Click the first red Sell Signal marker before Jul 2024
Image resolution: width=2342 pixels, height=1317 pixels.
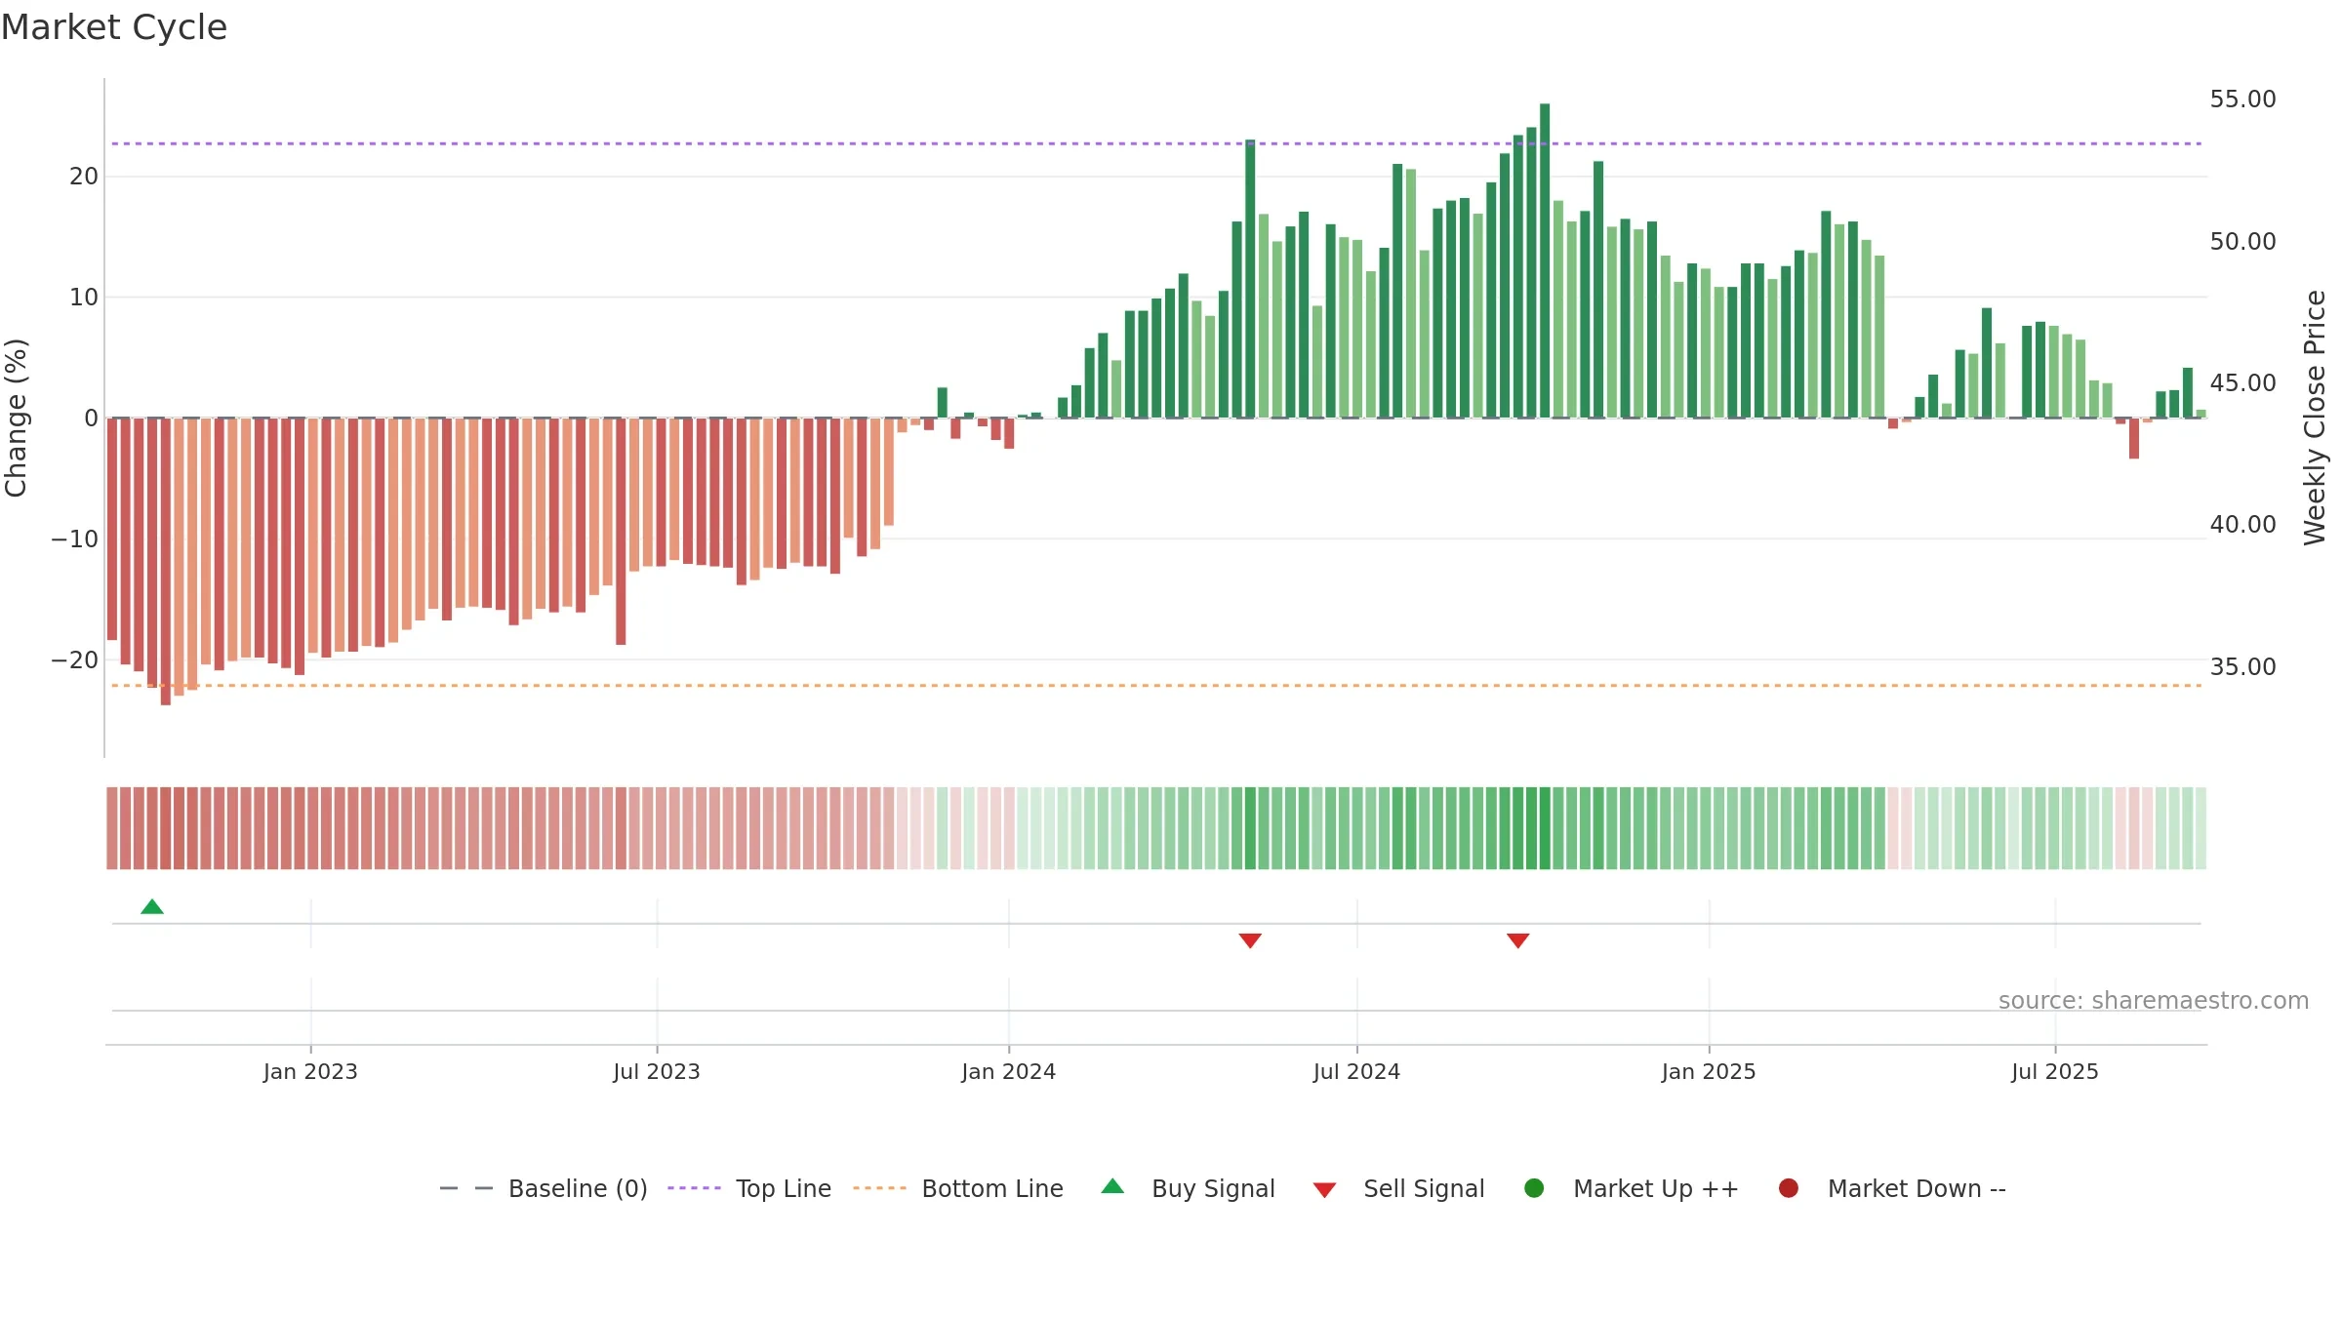click(x=1250, y=940)
